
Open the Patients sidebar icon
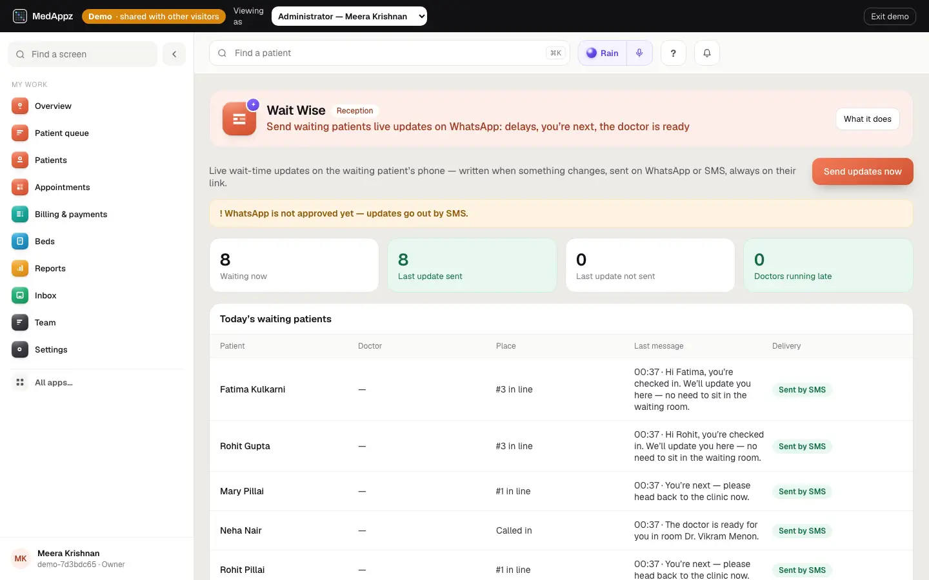(x=20, y=160)
